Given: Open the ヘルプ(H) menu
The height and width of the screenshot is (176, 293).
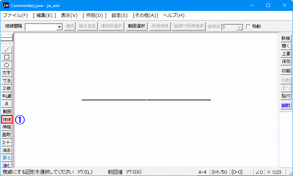Looking at the screenshot, I should (x=174, y=15).
